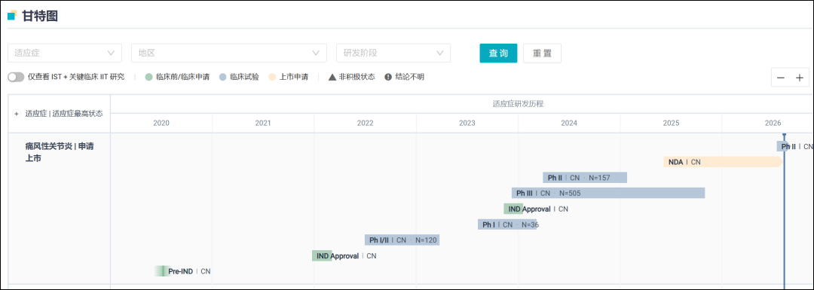Image resolution: width=814 pixels, height=290 pixels.
Task: Click the blue 临床试验 legend dot
Action: point(222,78)
